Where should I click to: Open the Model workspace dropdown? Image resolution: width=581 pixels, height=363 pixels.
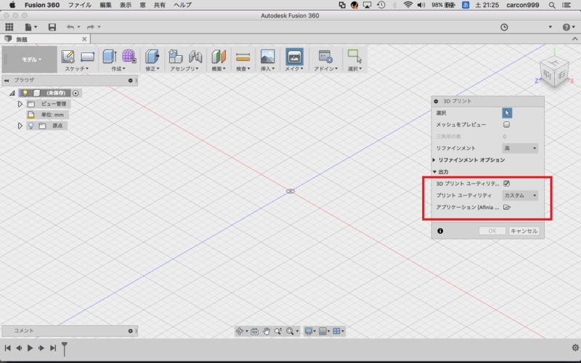31,60
